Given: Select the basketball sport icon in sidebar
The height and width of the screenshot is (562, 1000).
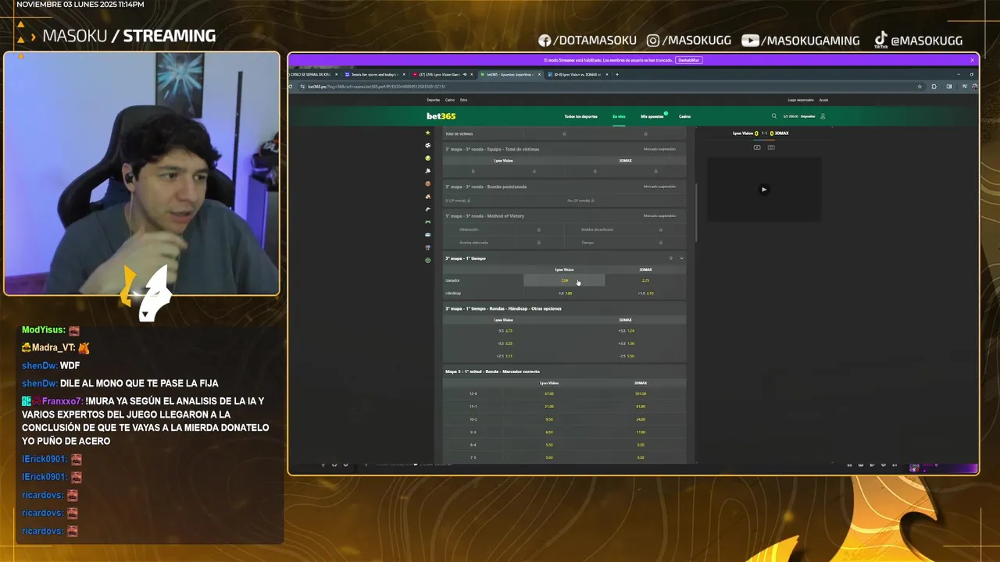Looking at the screenshot, I should point(427,183).
